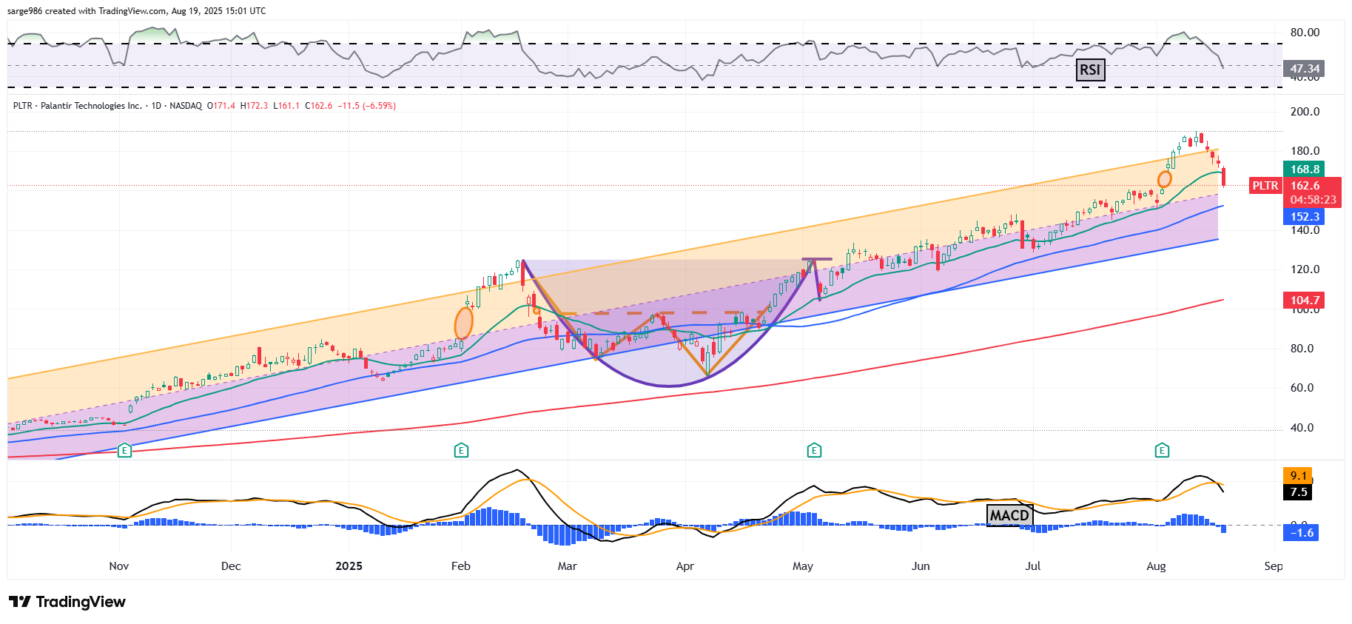
Task: Click the 47.34 RSI value label
Action: (x=1305, y=69)
